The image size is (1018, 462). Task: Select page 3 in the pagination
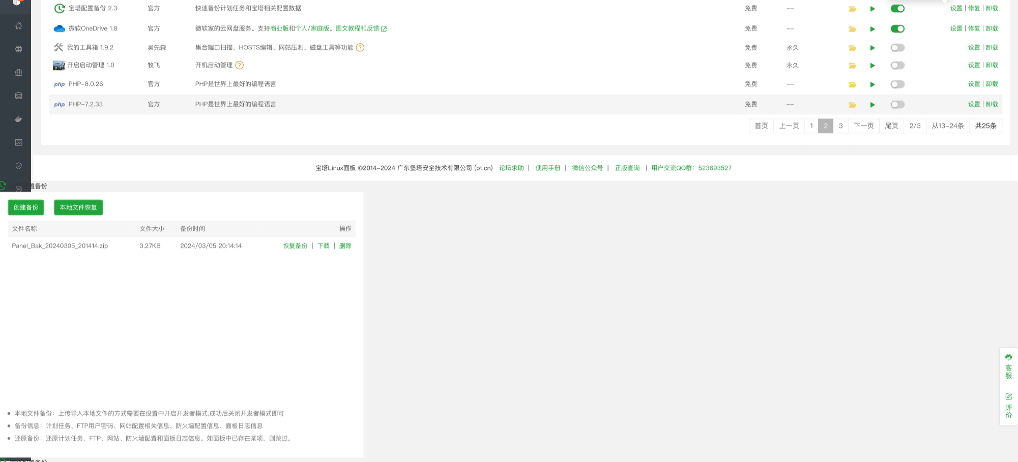(x=840, y=126)
